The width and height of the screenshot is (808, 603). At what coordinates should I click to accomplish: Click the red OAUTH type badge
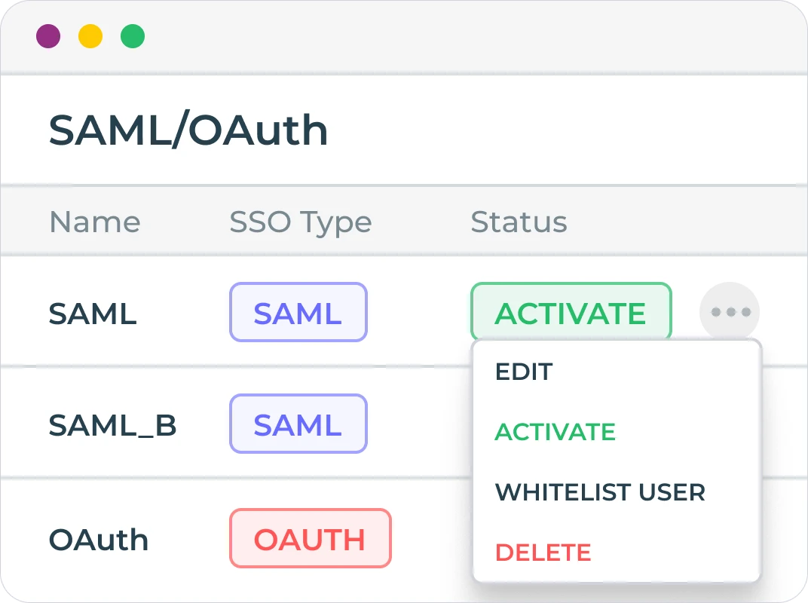[310, 538]
